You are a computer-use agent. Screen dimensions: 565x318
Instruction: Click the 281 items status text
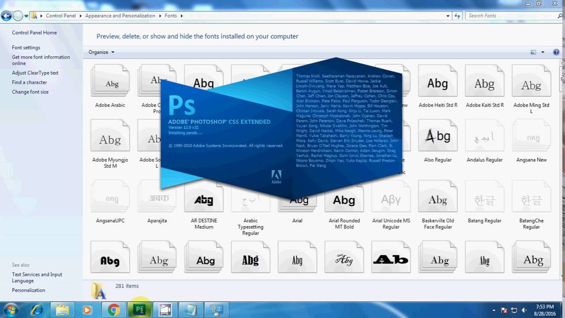(127, 286)
